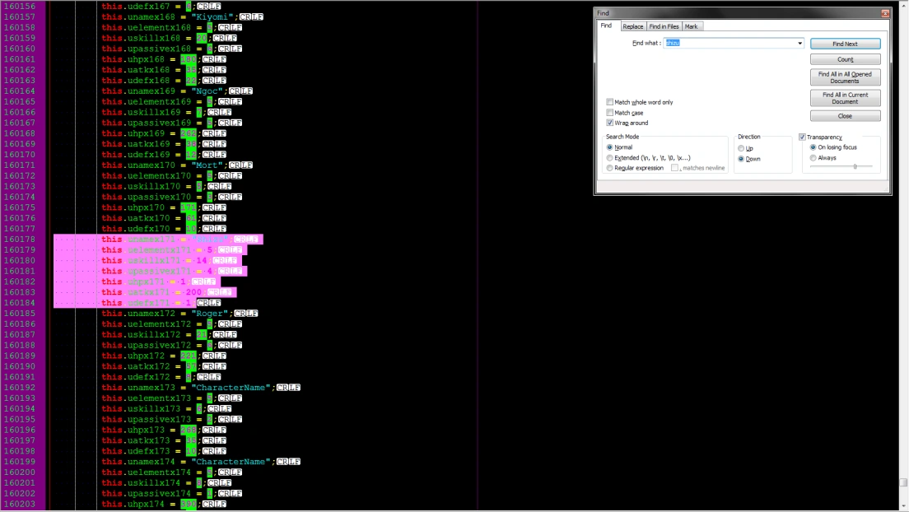Click the "Ngoc" string on line 160164

[207, 91]
